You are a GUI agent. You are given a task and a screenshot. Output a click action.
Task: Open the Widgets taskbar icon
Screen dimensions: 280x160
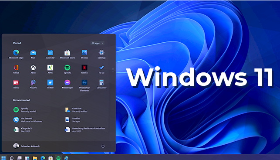click(27, 158)
